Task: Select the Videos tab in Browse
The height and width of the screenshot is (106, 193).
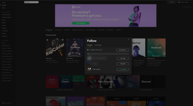Action: click(x=118, y=30)
